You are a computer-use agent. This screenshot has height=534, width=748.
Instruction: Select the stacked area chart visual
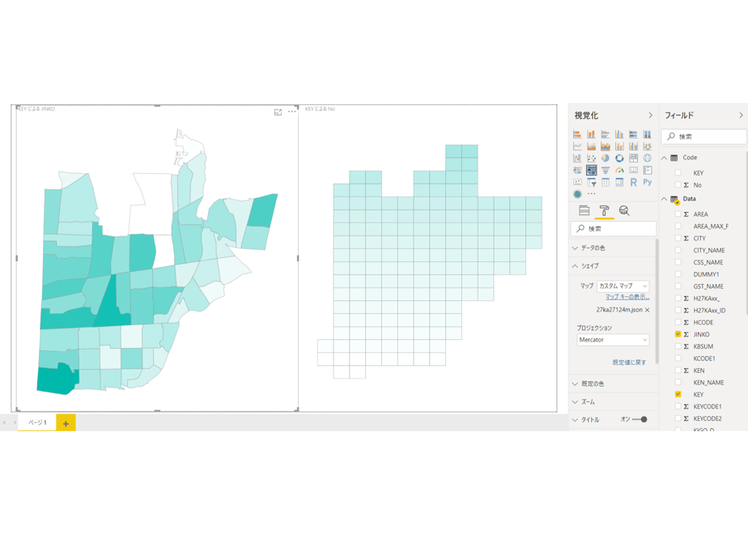pyautogui.click(x=606, y=146)
